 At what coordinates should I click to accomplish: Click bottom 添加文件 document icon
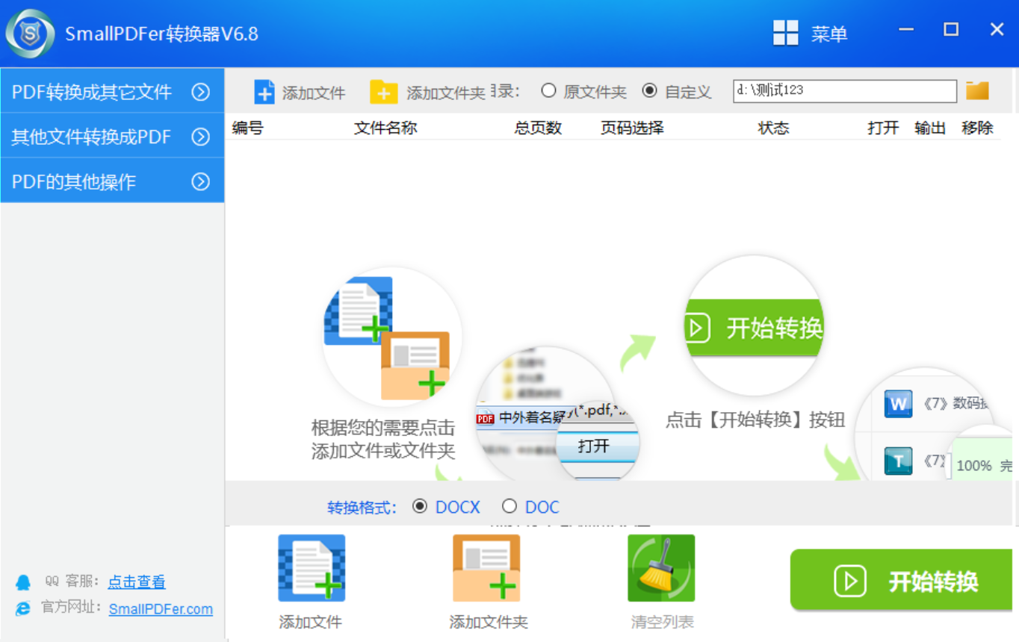pyautogui.click(x=312, y=568)
